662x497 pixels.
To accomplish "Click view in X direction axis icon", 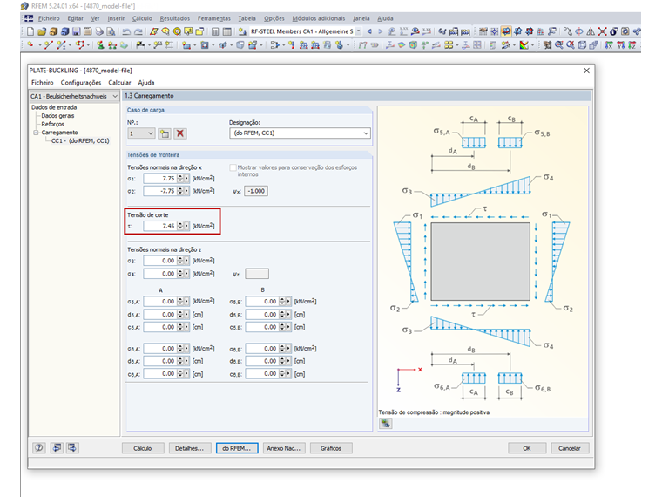I will (x=609, y=44).
